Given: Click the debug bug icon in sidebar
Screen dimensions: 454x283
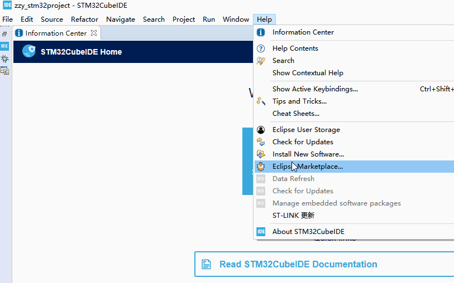Looking at the screenshot, I should tap(4, 59).
